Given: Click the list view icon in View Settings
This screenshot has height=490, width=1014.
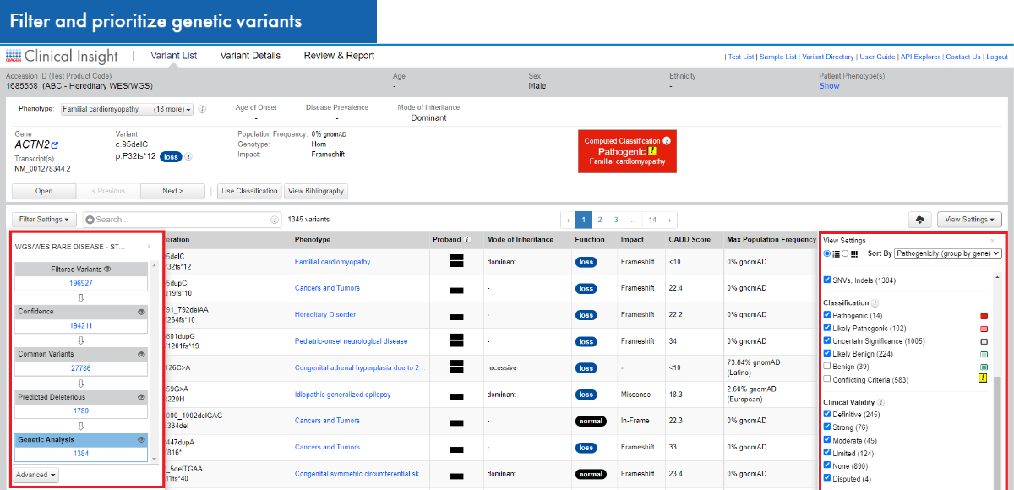Looking at the screenshot, I should (836, 253).
